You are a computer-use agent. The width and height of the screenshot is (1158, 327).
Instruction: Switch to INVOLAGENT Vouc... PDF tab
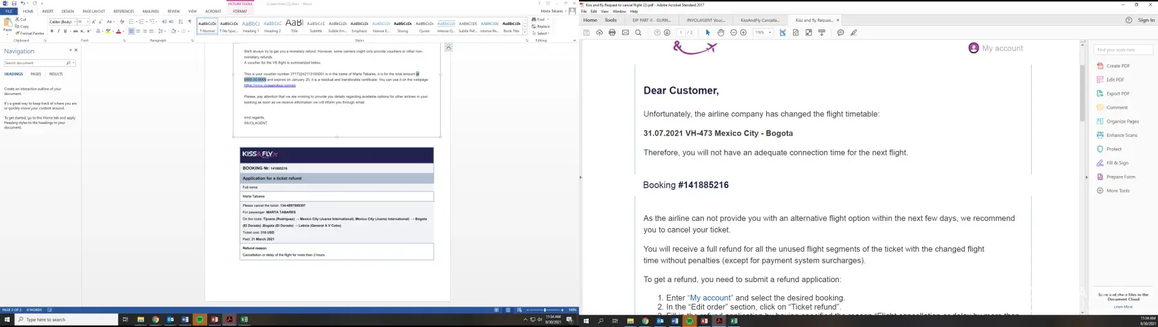(705, 20)
